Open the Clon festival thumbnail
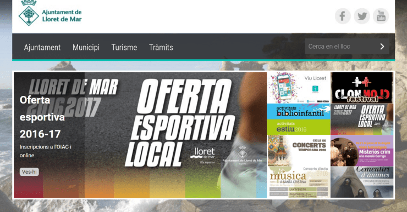 362,88
